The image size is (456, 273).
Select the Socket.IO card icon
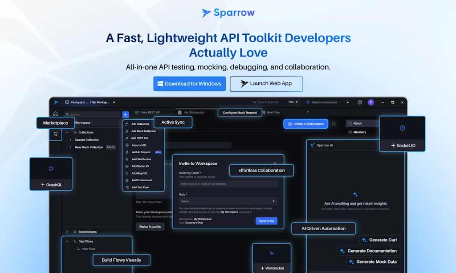pyautogui.click(x=402, y=128)
